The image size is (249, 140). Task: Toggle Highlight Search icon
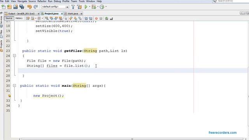click(61, 18)
